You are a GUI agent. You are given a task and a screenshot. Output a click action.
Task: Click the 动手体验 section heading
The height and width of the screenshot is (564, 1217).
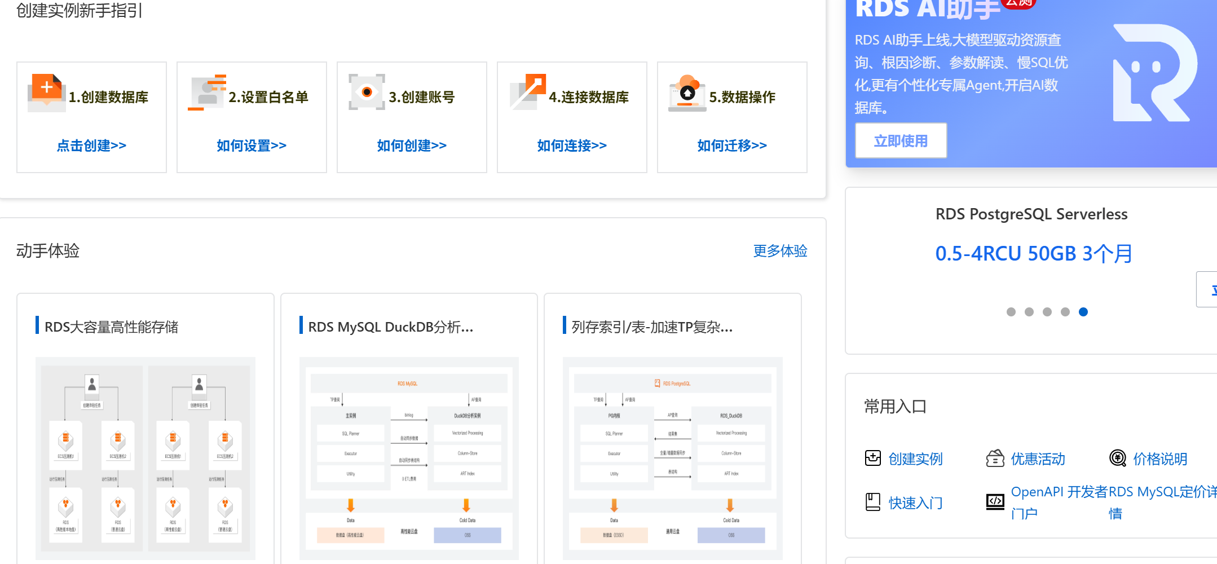(x=48, y=251)
